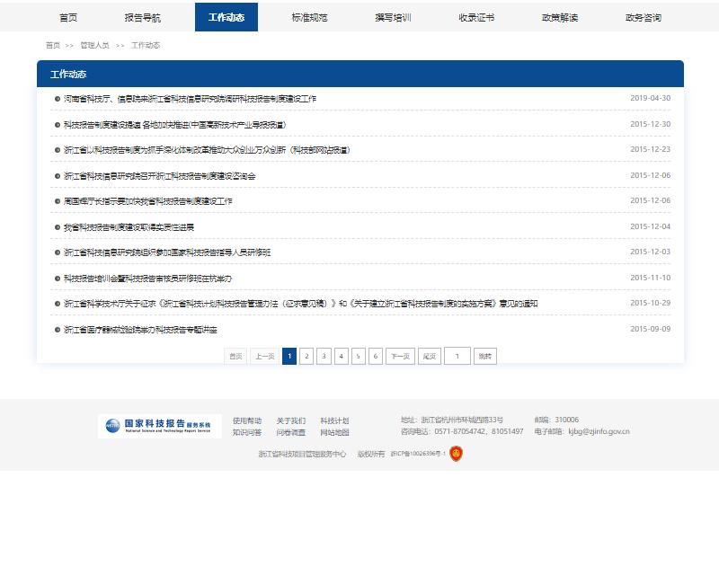Click the police badge icon in footer
Image resolution: width=719 pixels, height=584 pixels.
(457, 454)
